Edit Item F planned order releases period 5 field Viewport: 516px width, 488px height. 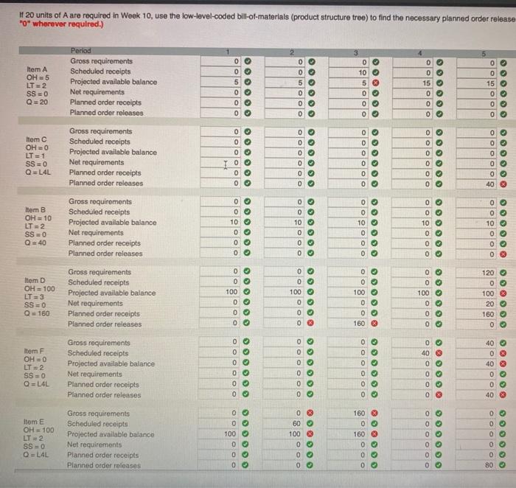pos(475,394)
